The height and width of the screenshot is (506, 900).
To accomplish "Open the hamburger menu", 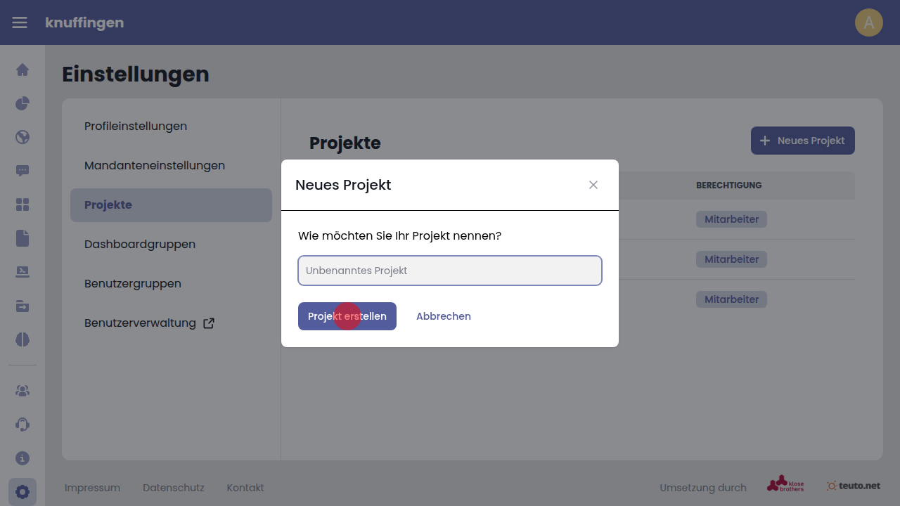I will coord(20,22).
